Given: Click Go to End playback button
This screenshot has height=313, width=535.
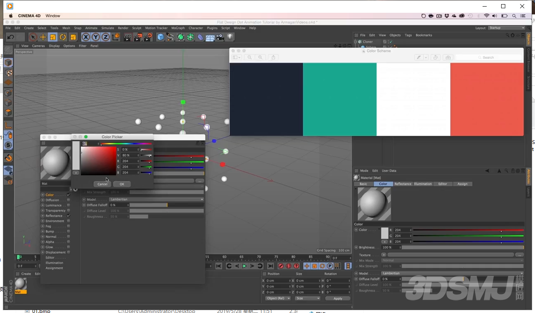Looking at the screenshot, I should tap(270, 266).
